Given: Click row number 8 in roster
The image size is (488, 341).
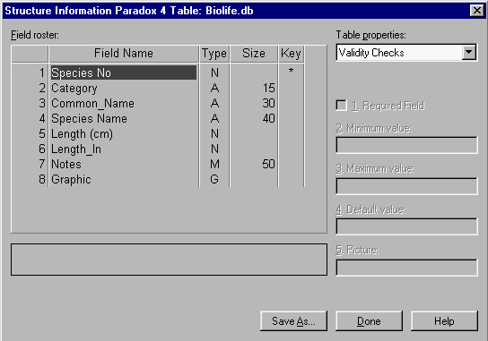Looking at the screenshot, I should (42, 179).
